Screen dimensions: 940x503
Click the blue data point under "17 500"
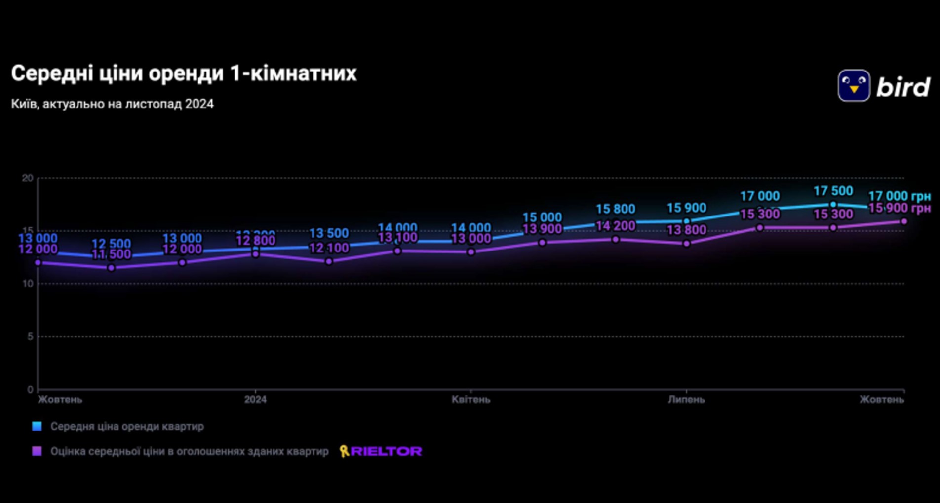833,204
